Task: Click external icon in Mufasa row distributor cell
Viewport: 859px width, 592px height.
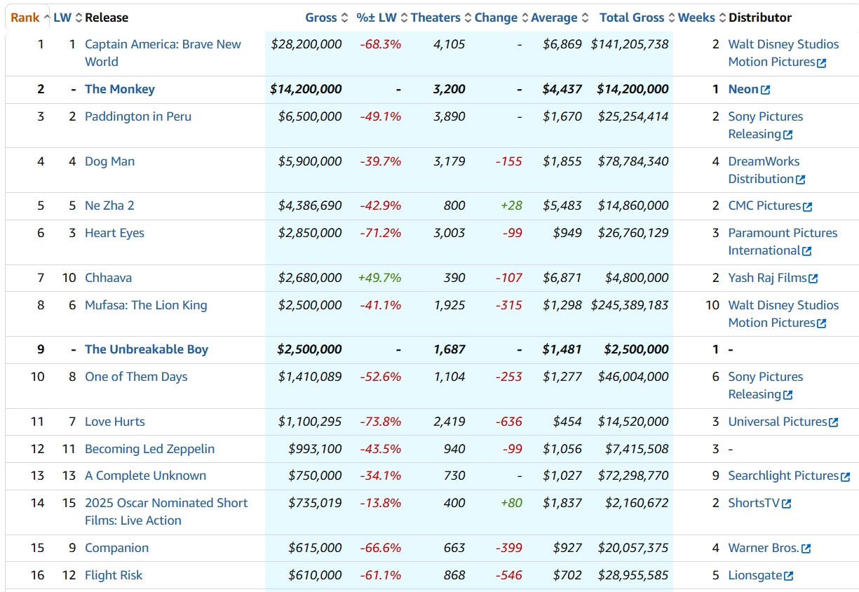Action: point(822,323)
